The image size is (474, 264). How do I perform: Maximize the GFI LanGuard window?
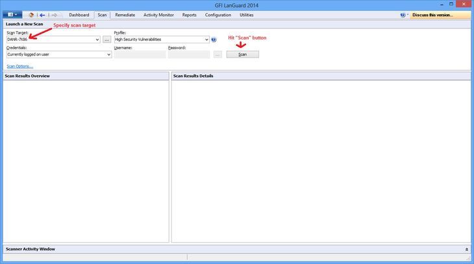point(451,4)
